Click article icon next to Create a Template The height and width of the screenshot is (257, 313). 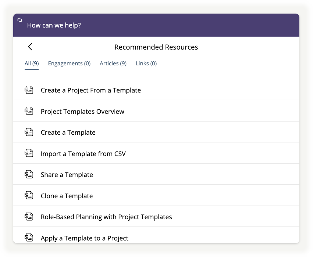coord(29,132)
